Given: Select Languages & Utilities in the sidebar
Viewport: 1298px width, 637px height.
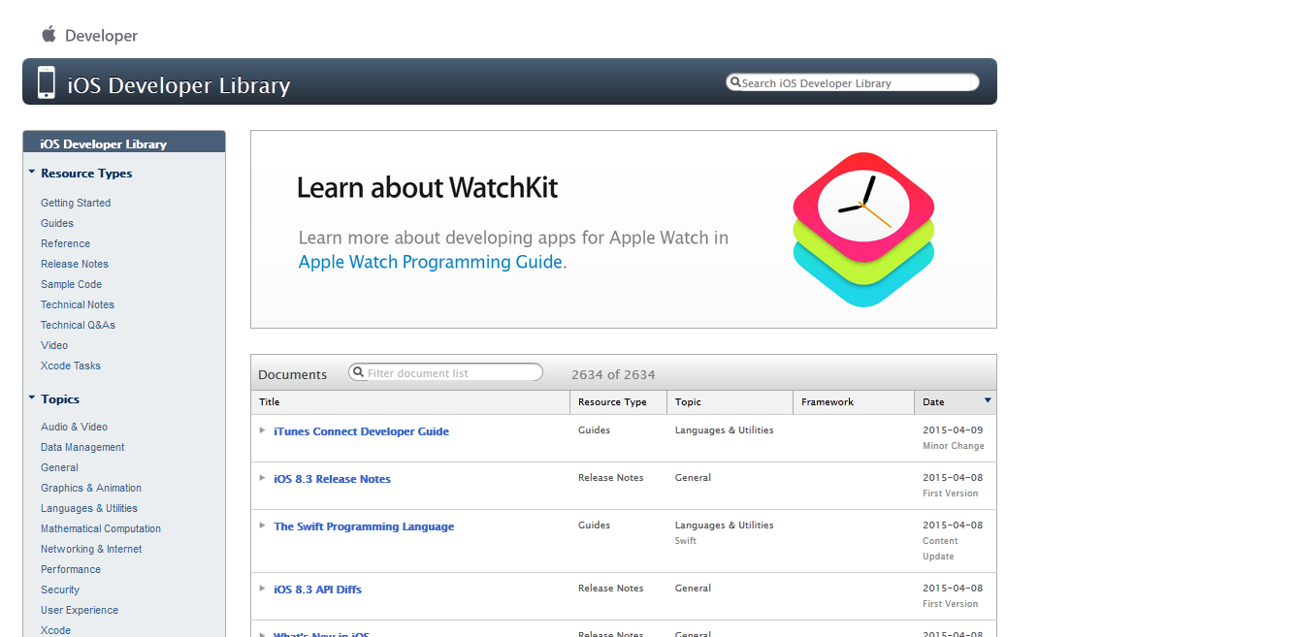Looking at the screenshot, I should pyautogui.click(x=89, y=508).
